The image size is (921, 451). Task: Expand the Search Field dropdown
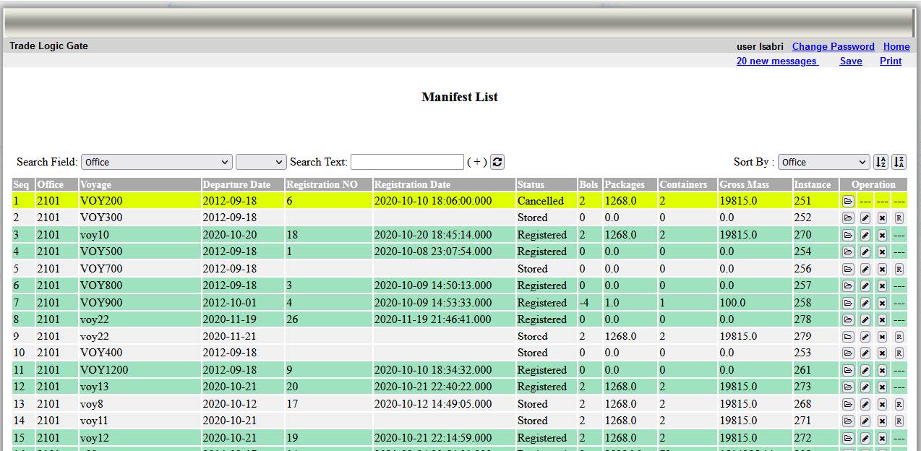click(x=156, y=162)
